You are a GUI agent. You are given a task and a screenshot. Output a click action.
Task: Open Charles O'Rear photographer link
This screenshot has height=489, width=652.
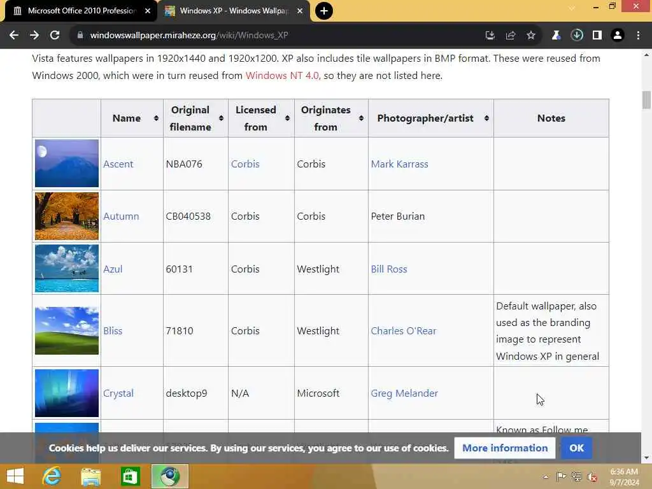click(x=403, y=331)
